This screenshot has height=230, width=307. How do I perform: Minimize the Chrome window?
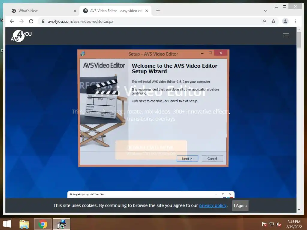tap(276, 7)
